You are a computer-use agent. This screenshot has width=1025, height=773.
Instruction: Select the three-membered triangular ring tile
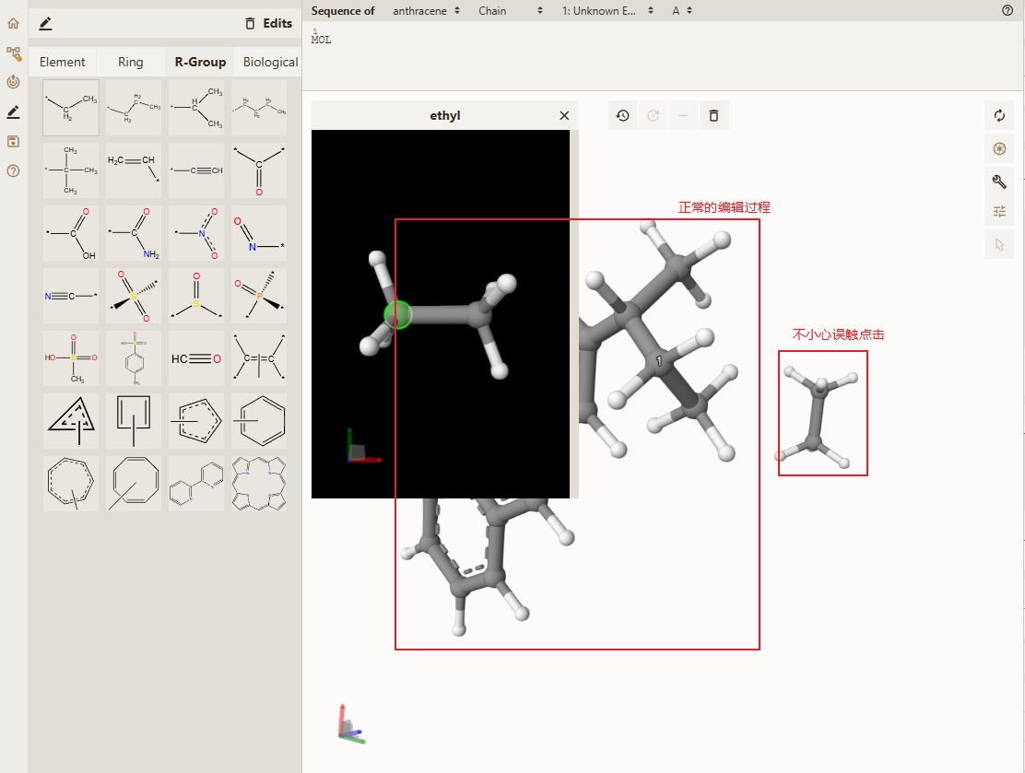click(71, 421)
